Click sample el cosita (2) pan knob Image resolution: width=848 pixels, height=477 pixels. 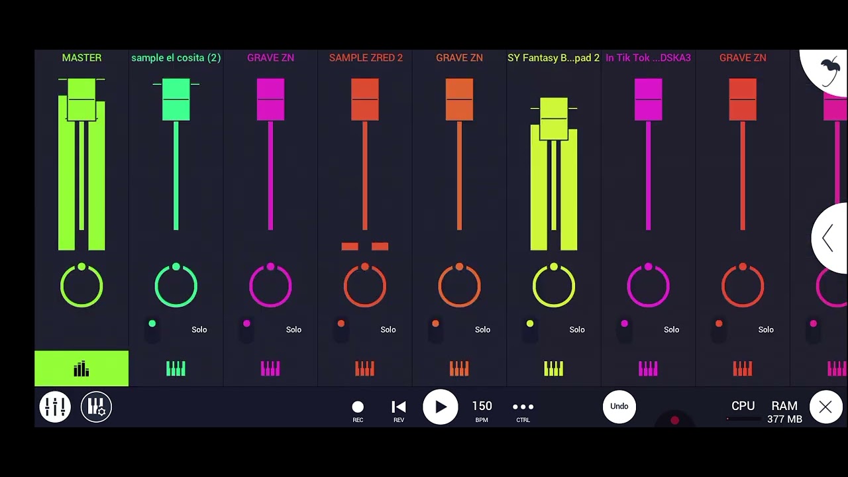176,286
